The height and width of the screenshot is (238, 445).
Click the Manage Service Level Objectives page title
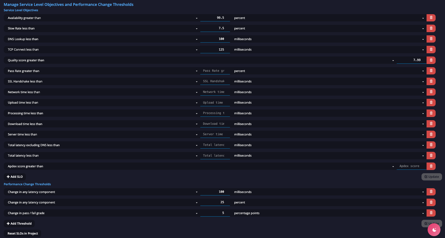68,5
